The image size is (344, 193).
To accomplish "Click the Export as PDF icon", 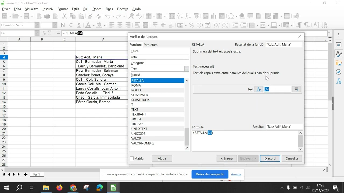I will pyautogui.click(x=39, y=16).
